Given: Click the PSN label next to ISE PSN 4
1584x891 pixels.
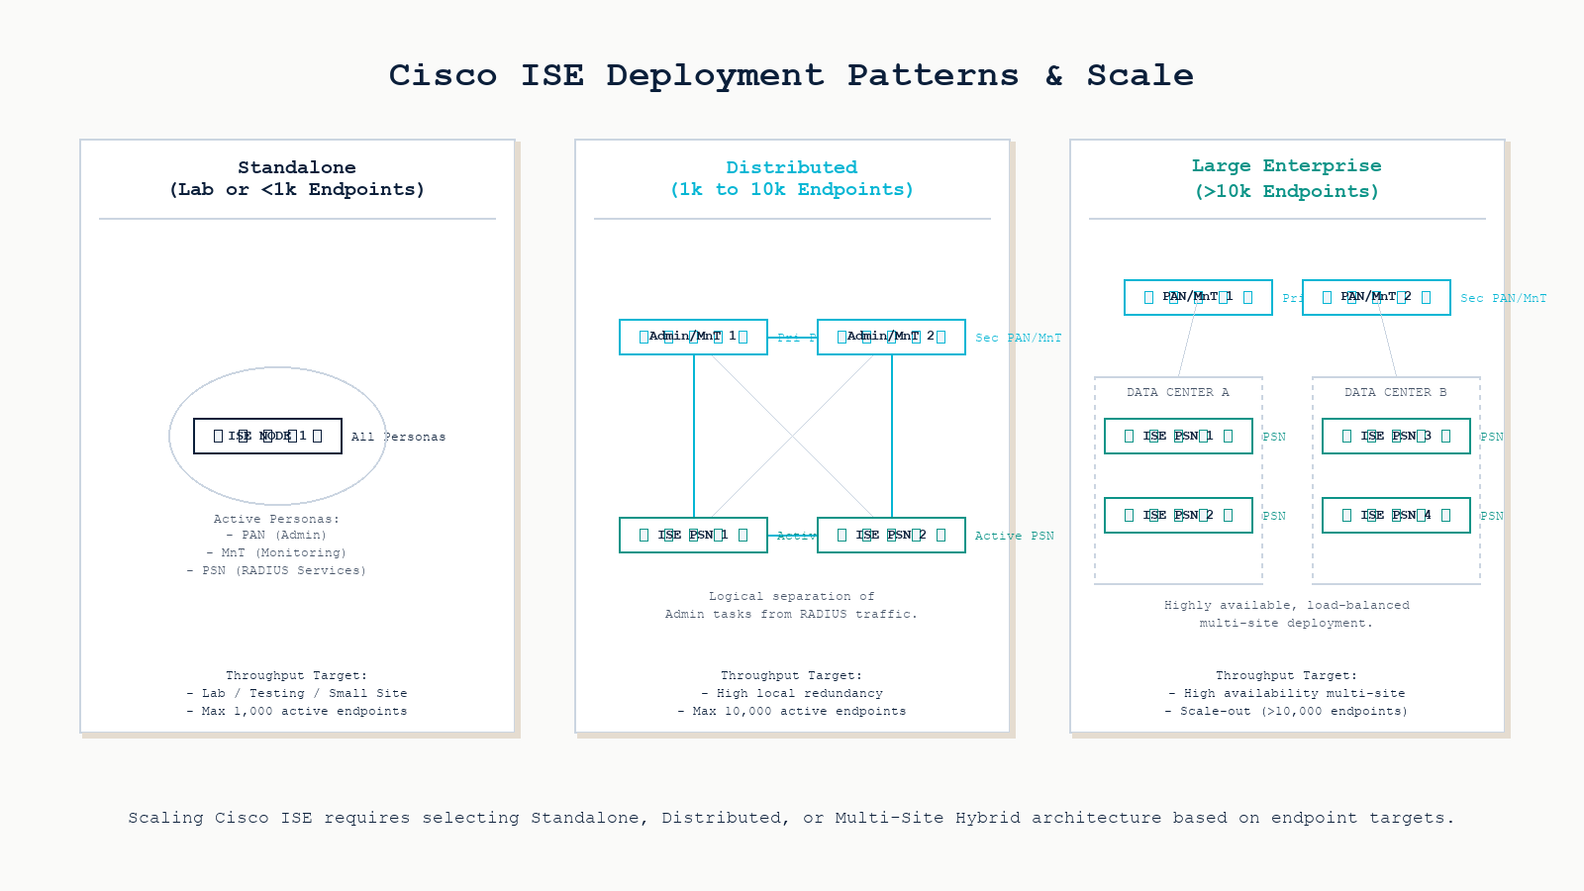Looking at the screenshot, I should pos(1492,516).
